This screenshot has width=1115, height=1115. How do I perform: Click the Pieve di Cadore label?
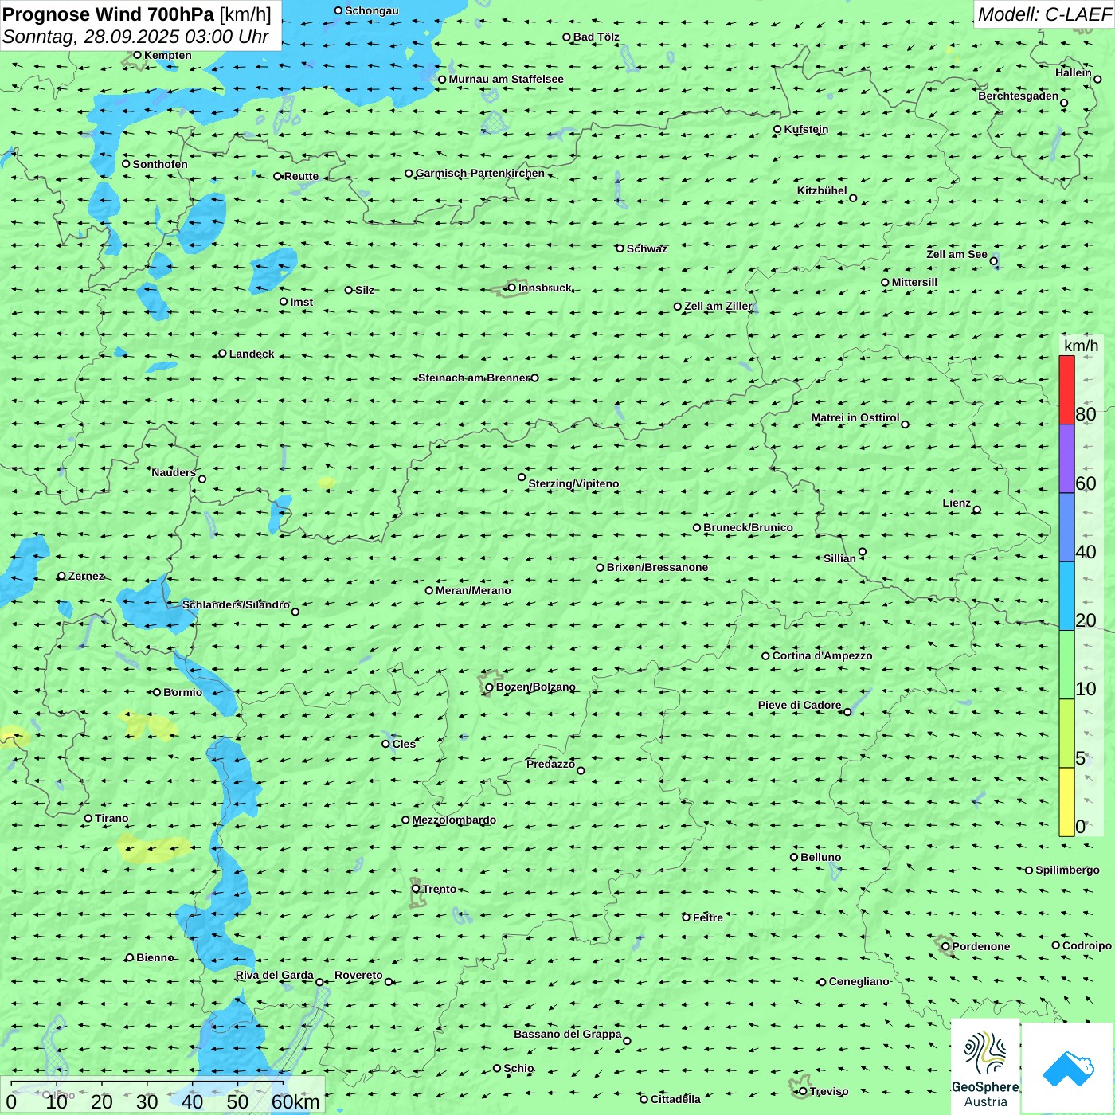(800, 705)
